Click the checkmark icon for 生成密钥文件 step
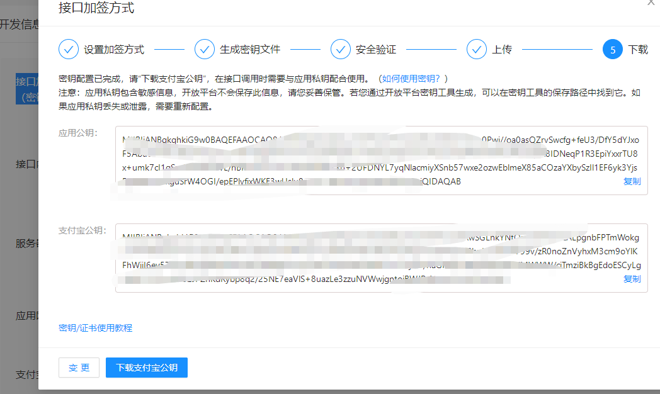Viewport: 660px width, 394px height. coord(205,49)
